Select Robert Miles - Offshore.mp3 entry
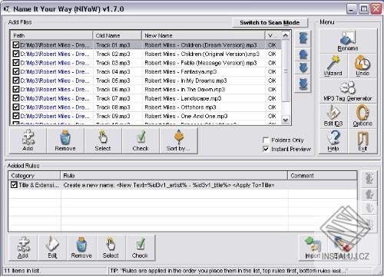This screenshot has width=384, height=277. point(180,107)
